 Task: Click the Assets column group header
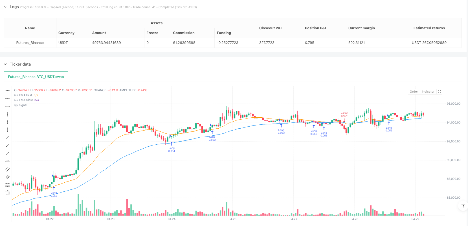(x=157, y=23)
